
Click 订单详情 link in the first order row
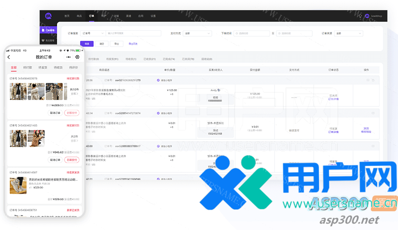333,98
